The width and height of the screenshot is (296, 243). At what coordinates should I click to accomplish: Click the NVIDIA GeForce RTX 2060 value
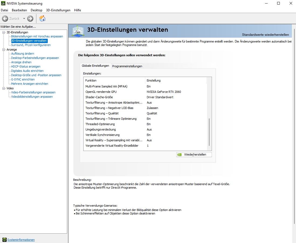pos(164,92)
